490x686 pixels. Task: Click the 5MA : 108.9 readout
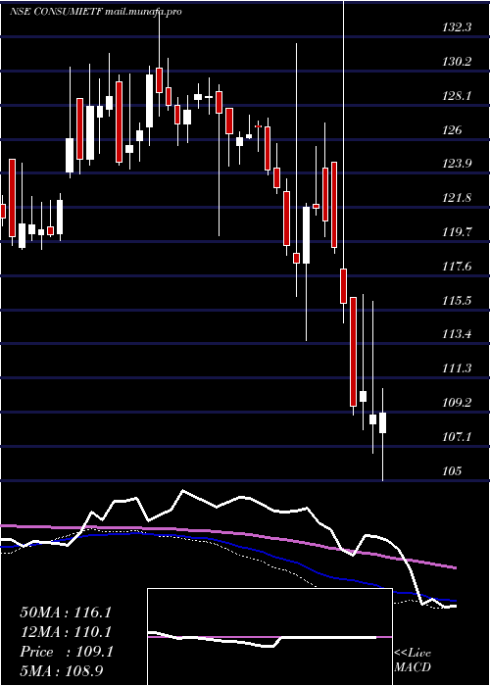pos(62,670)
